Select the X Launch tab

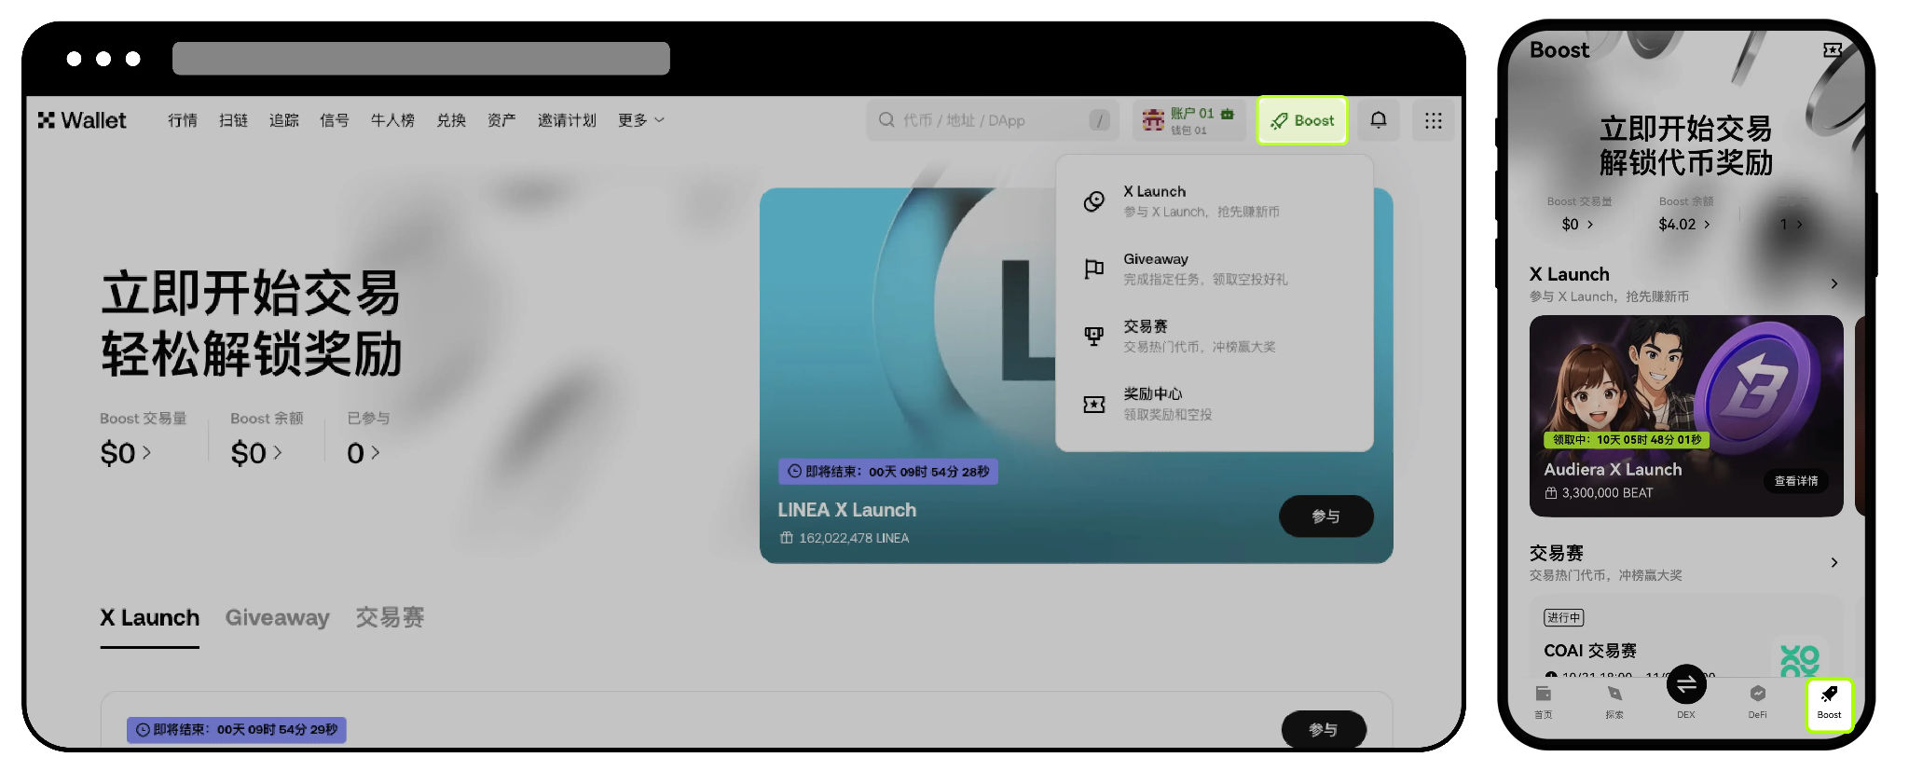tap(149, 618)
